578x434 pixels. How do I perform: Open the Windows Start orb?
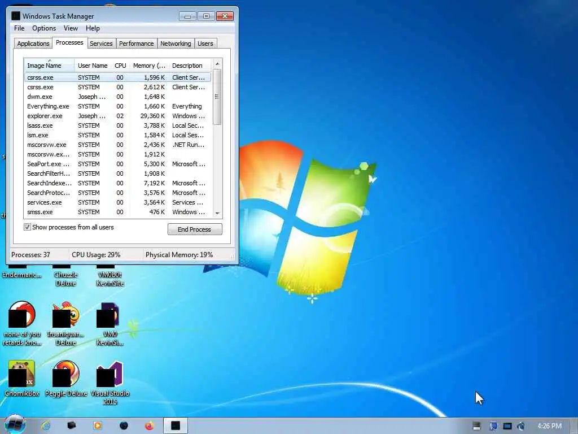[x=15, y=424]
